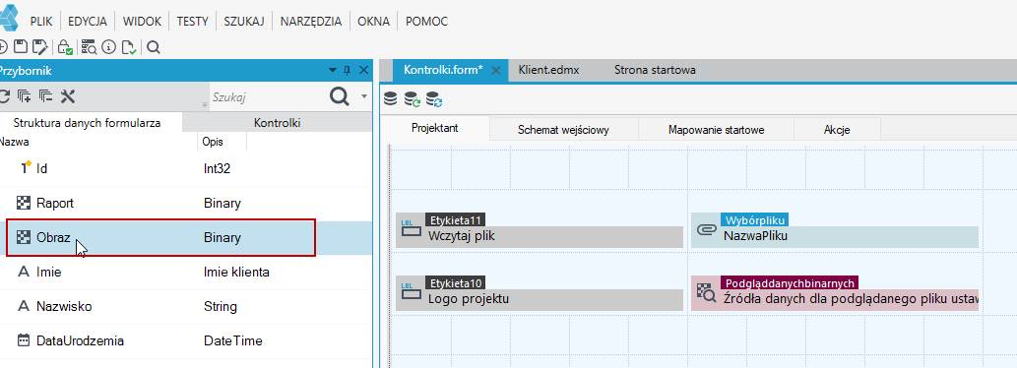Open the search options dropdown next to magnifier
1017x368 pixels.
(x=364, y=96)
